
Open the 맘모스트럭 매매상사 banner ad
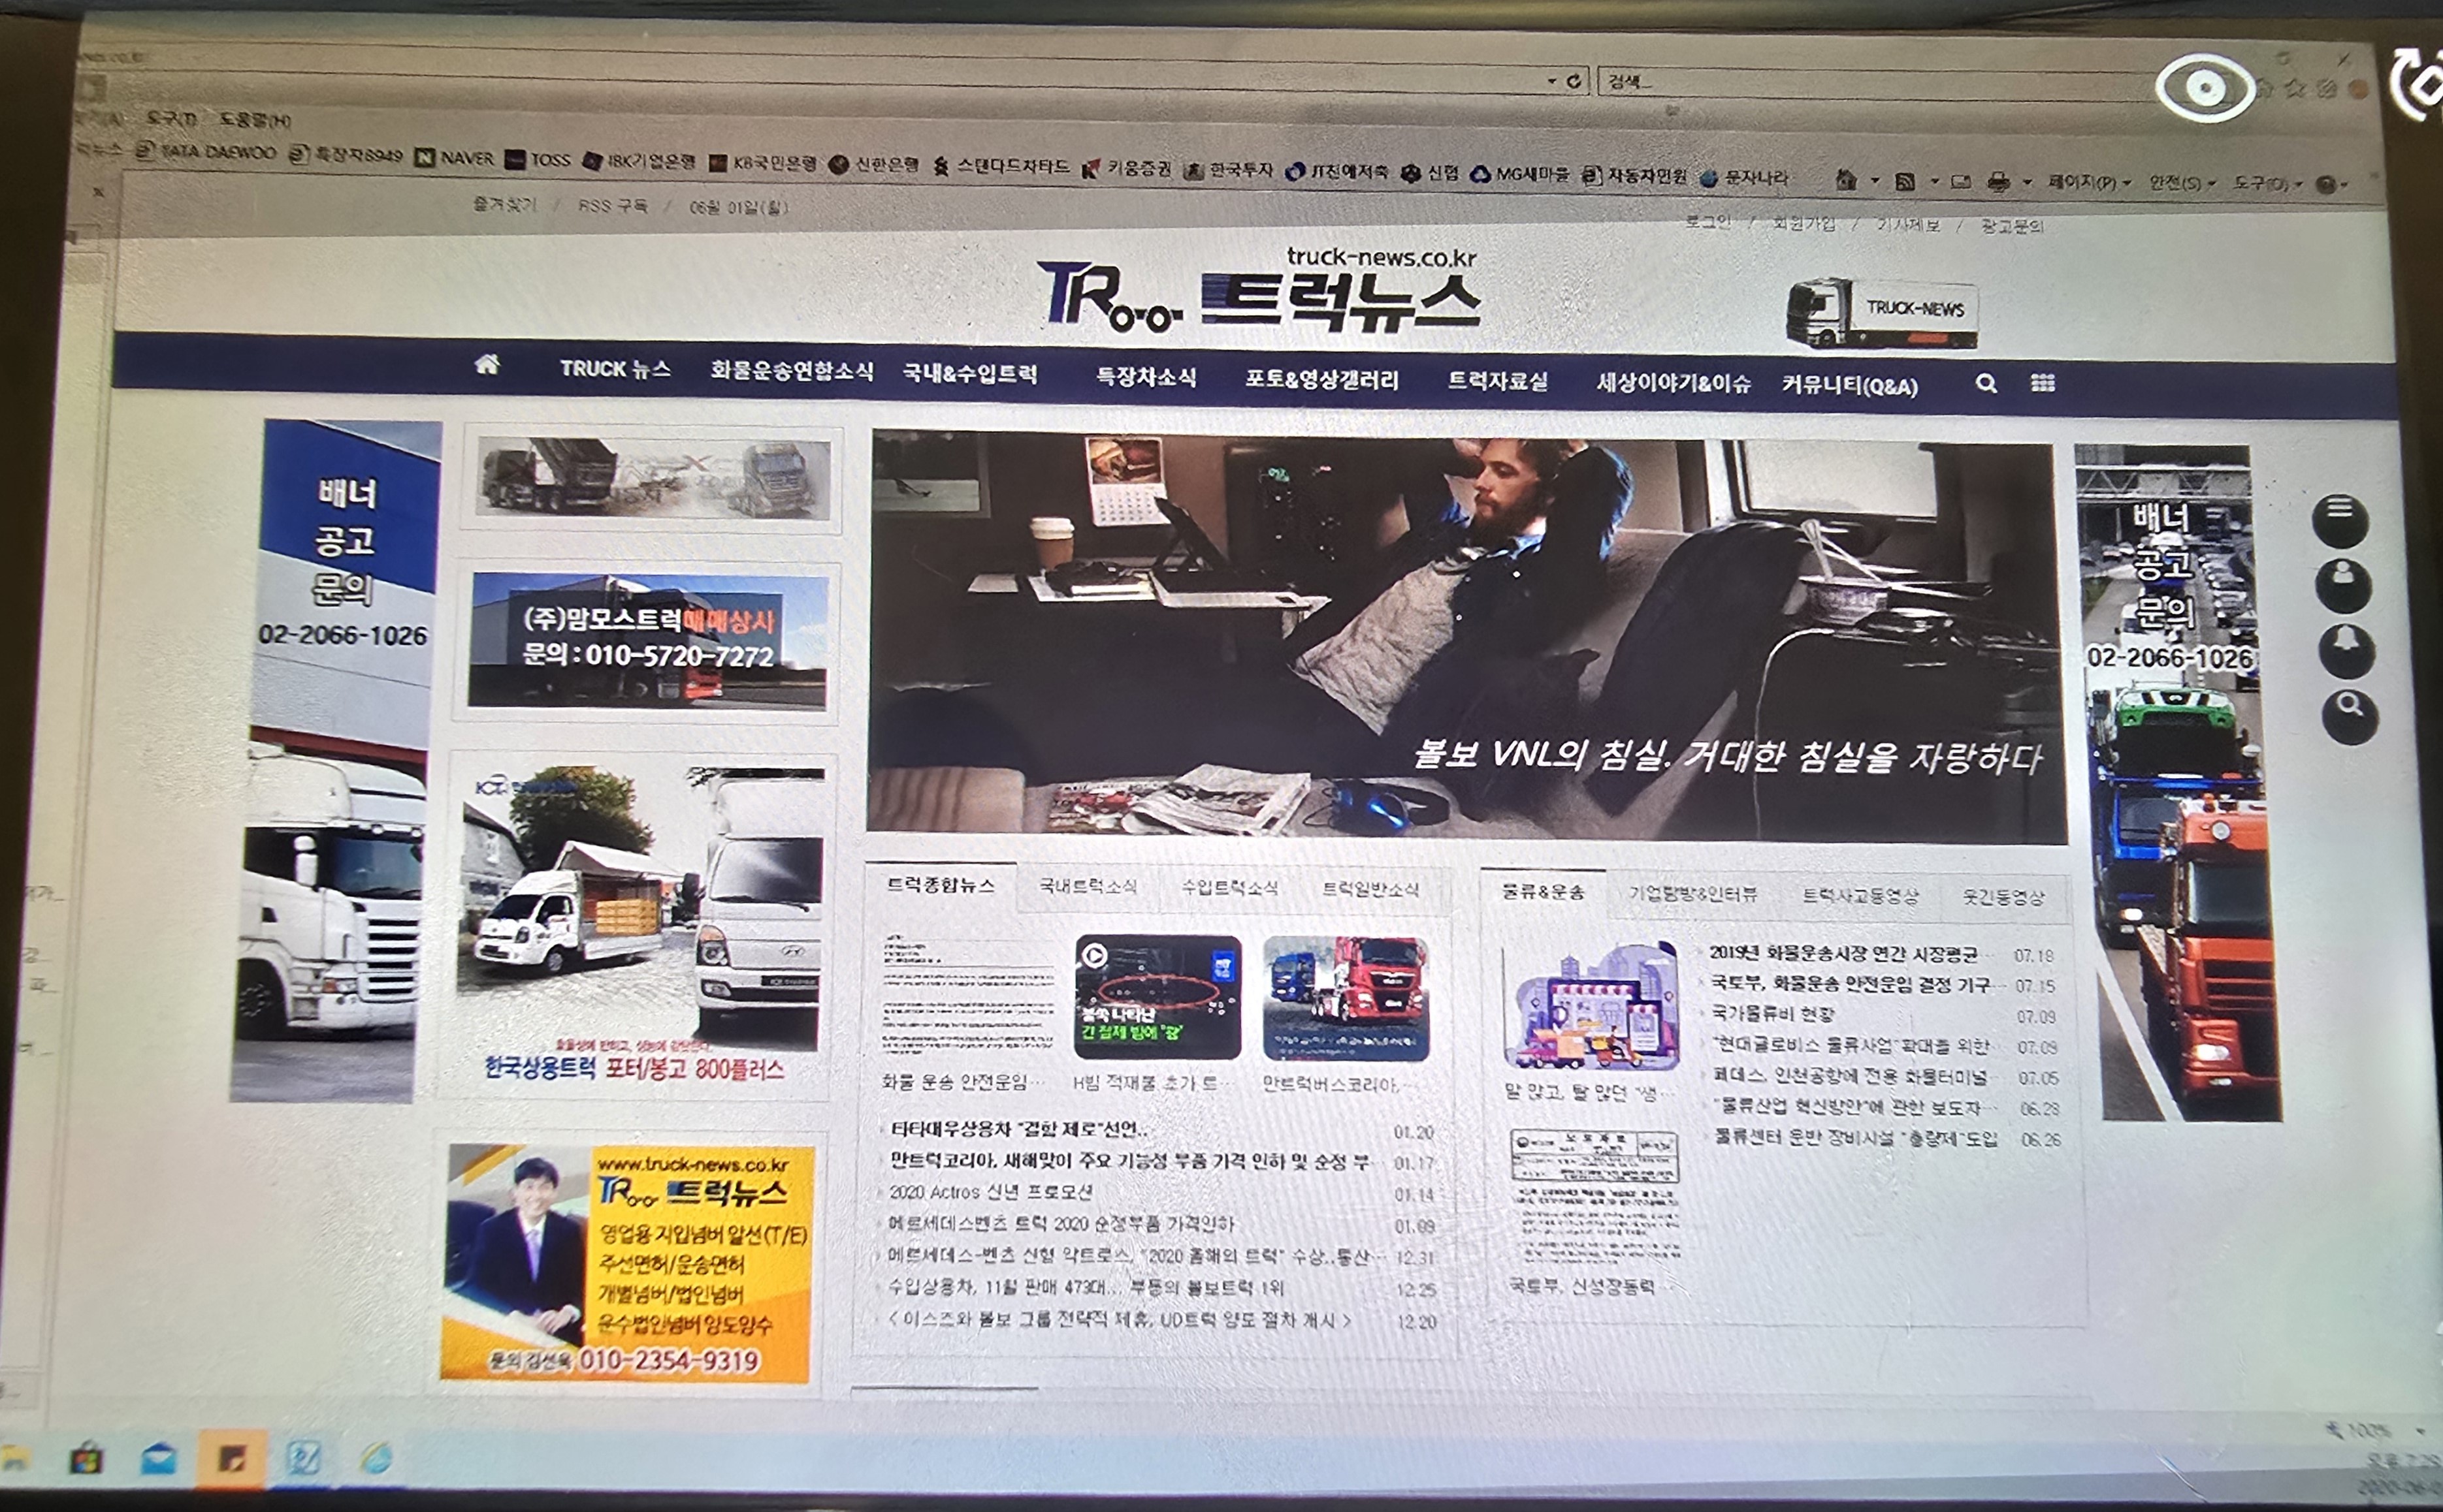click(x=647, y=639)
